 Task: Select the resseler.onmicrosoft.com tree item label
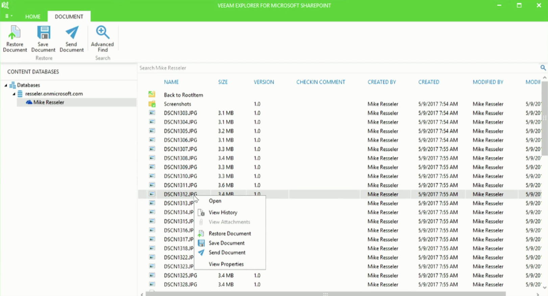tap(54, 94)
